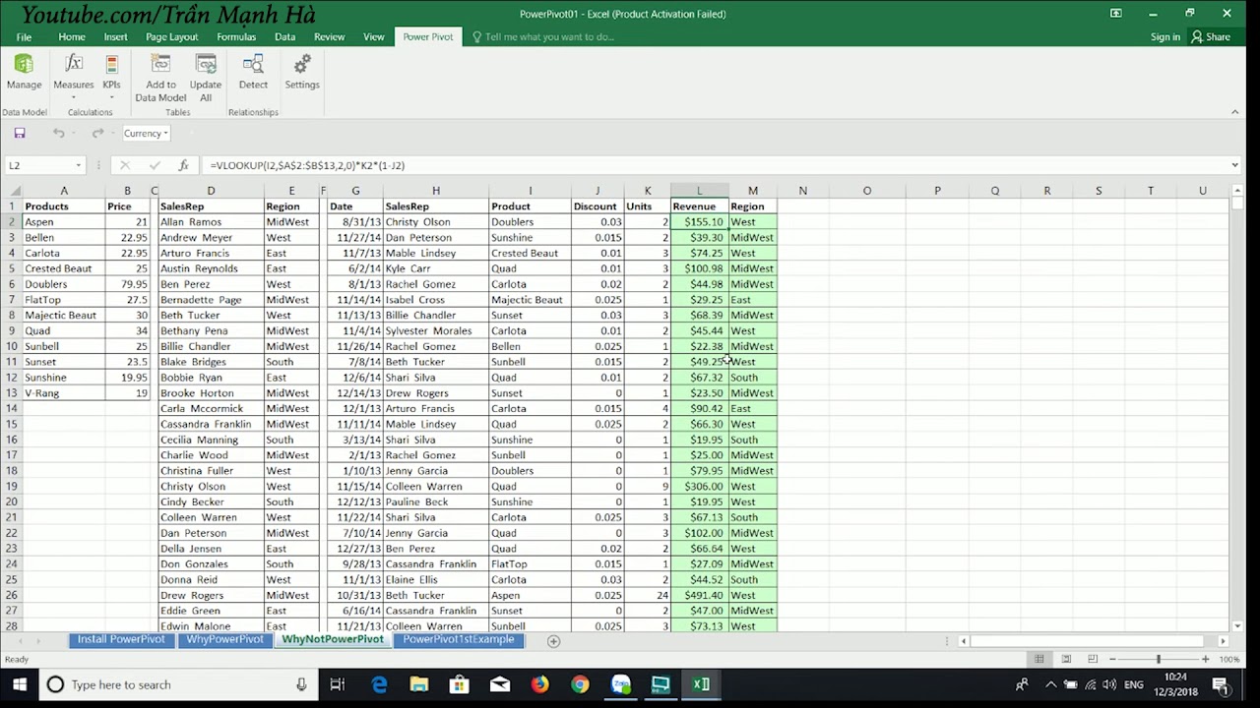Viewport: 1260px width, 708px height.
Task: Click the Cancel X in formula bar
Action: (124, 165)
